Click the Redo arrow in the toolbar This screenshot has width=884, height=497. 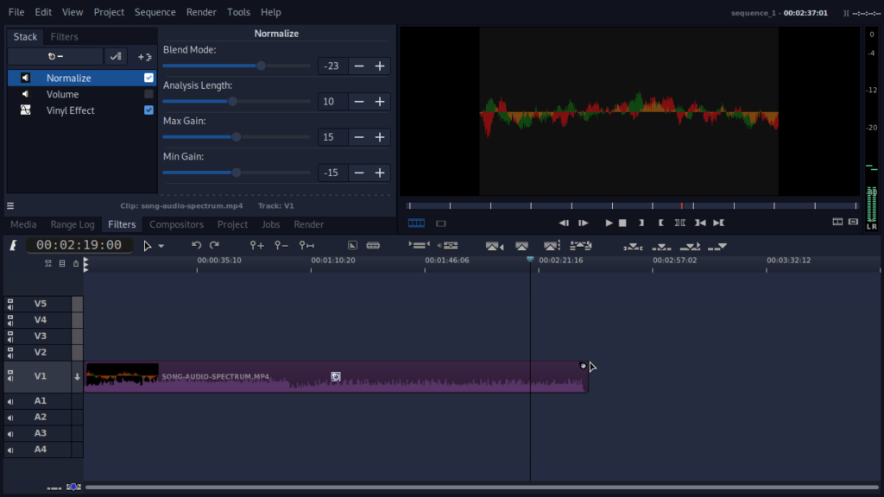214,246
